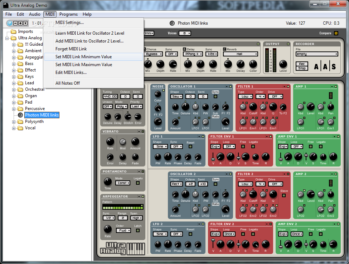Viewport: 349px width, 264px height.
Task: Click the Tuning 440.00 value field
Action: click(x=110, y=96)
